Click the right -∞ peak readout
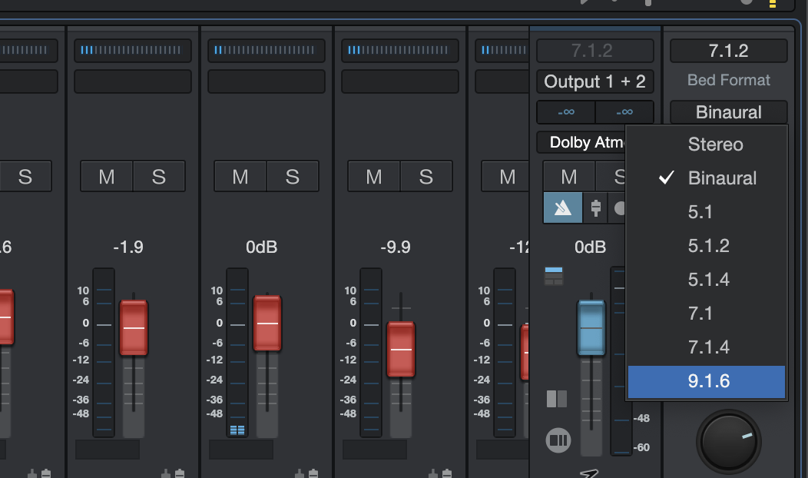808x478 pixels. (624, 112)
